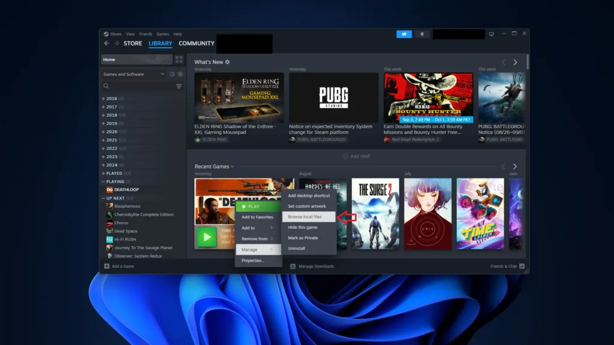Click the Hi-Fi RUSH game icon

(x=110, y=240)
